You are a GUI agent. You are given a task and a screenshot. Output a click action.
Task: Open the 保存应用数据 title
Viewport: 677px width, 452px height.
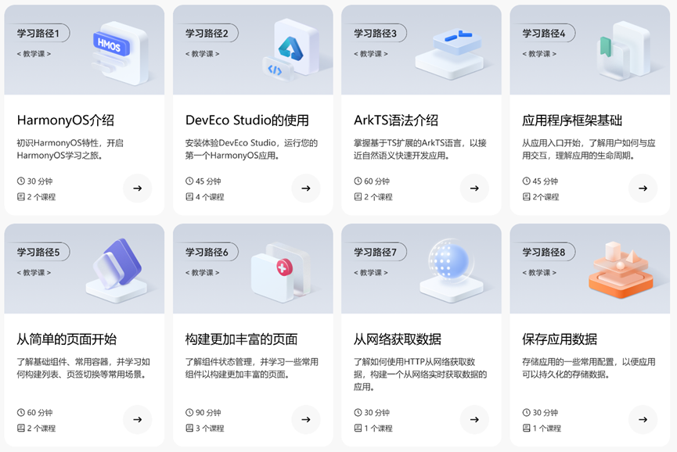click(x=560, y=339)
